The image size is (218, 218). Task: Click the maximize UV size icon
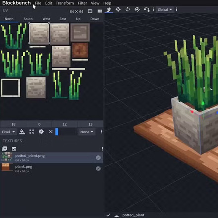coord(32,132)
